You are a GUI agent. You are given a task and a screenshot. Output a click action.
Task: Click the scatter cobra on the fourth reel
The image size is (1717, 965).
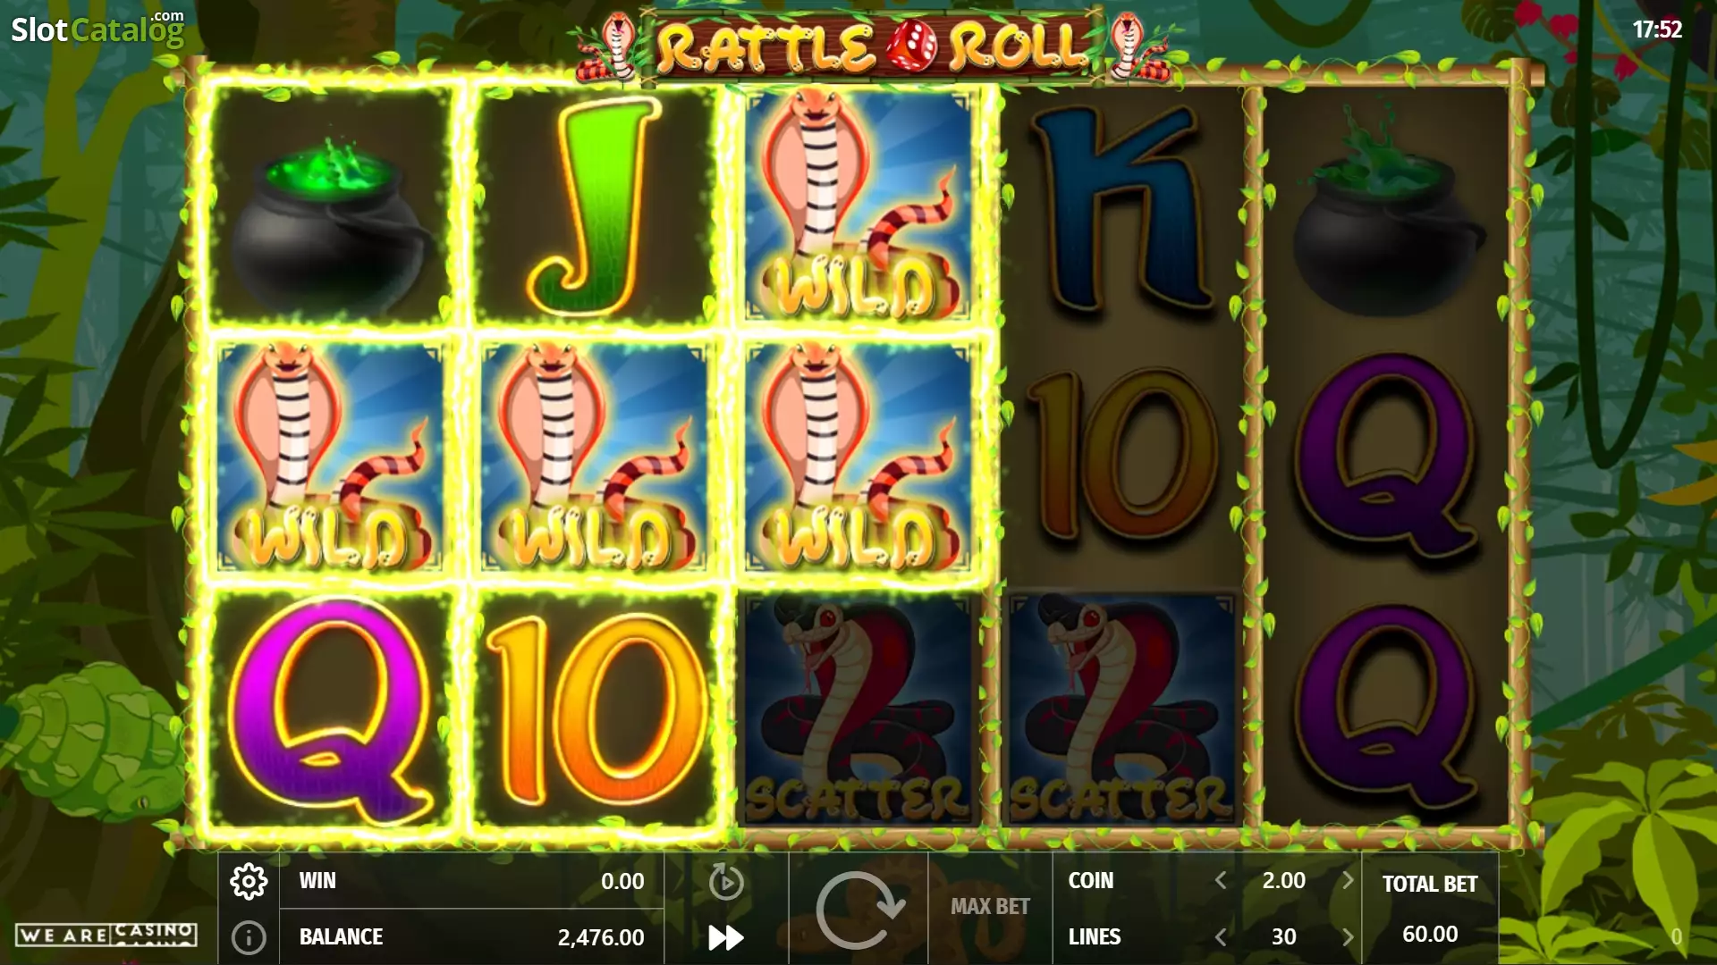[1121, 709]
